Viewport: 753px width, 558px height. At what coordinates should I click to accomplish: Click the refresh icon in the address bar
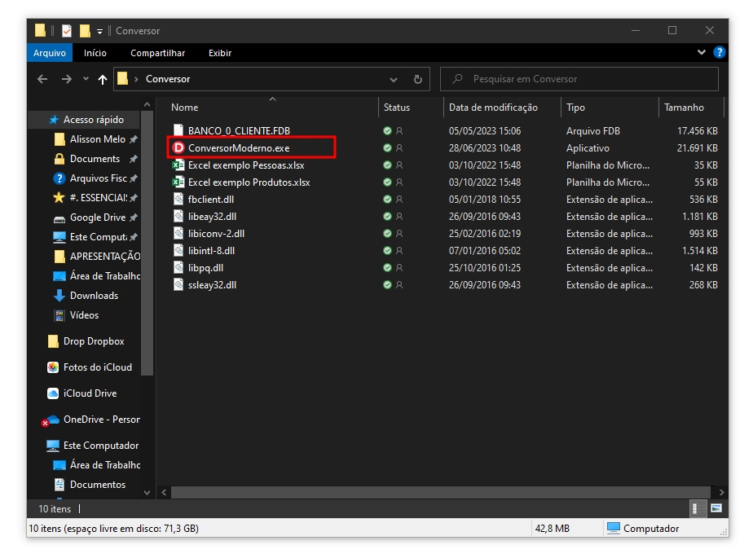click(417, 79)
